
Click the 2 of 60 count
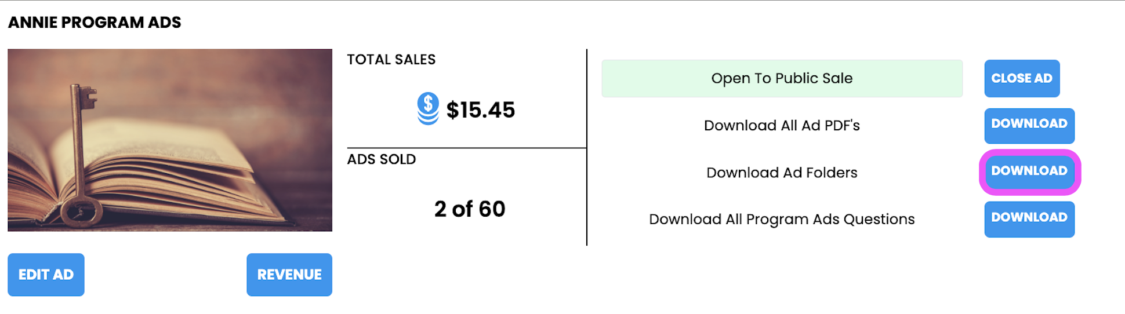point(469,209)
